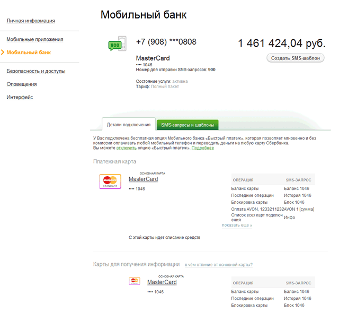Click the green 900 SMS phone icon
339x321 pixels.
[117, 44]
